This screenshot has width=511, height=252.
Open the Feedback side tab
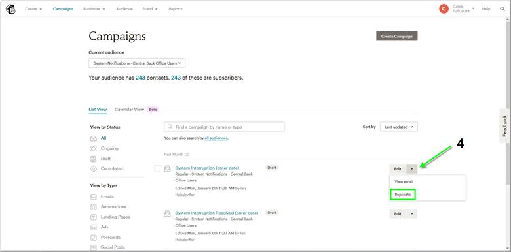[504, 126]
